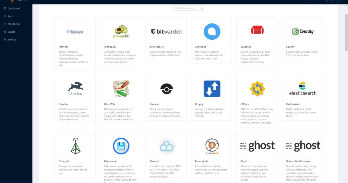Screen dimensions: 348x183
Task: Navigate to Cluster in sidebar
Action: (11, 32)
